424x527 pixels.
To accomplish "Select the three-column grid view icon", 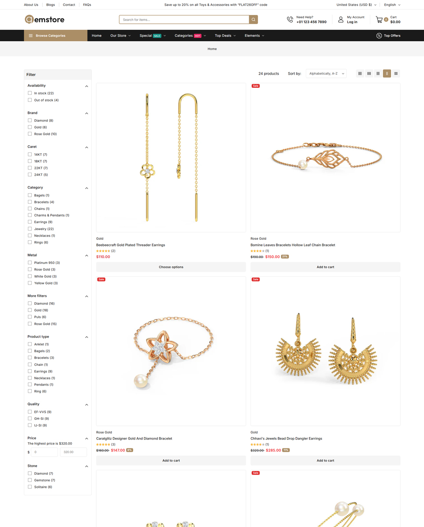I will (x=378, y=73).
